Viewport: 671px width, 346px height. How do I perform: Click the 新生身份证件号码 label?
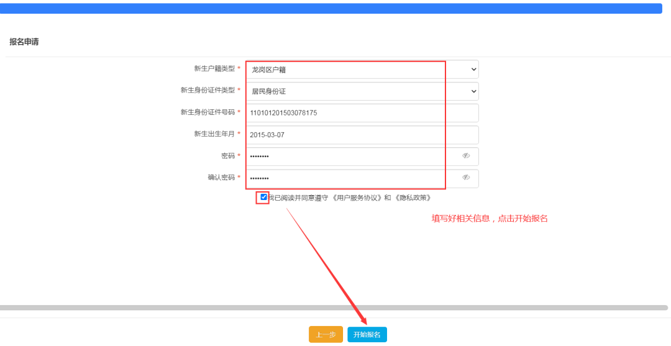[208, 112]
